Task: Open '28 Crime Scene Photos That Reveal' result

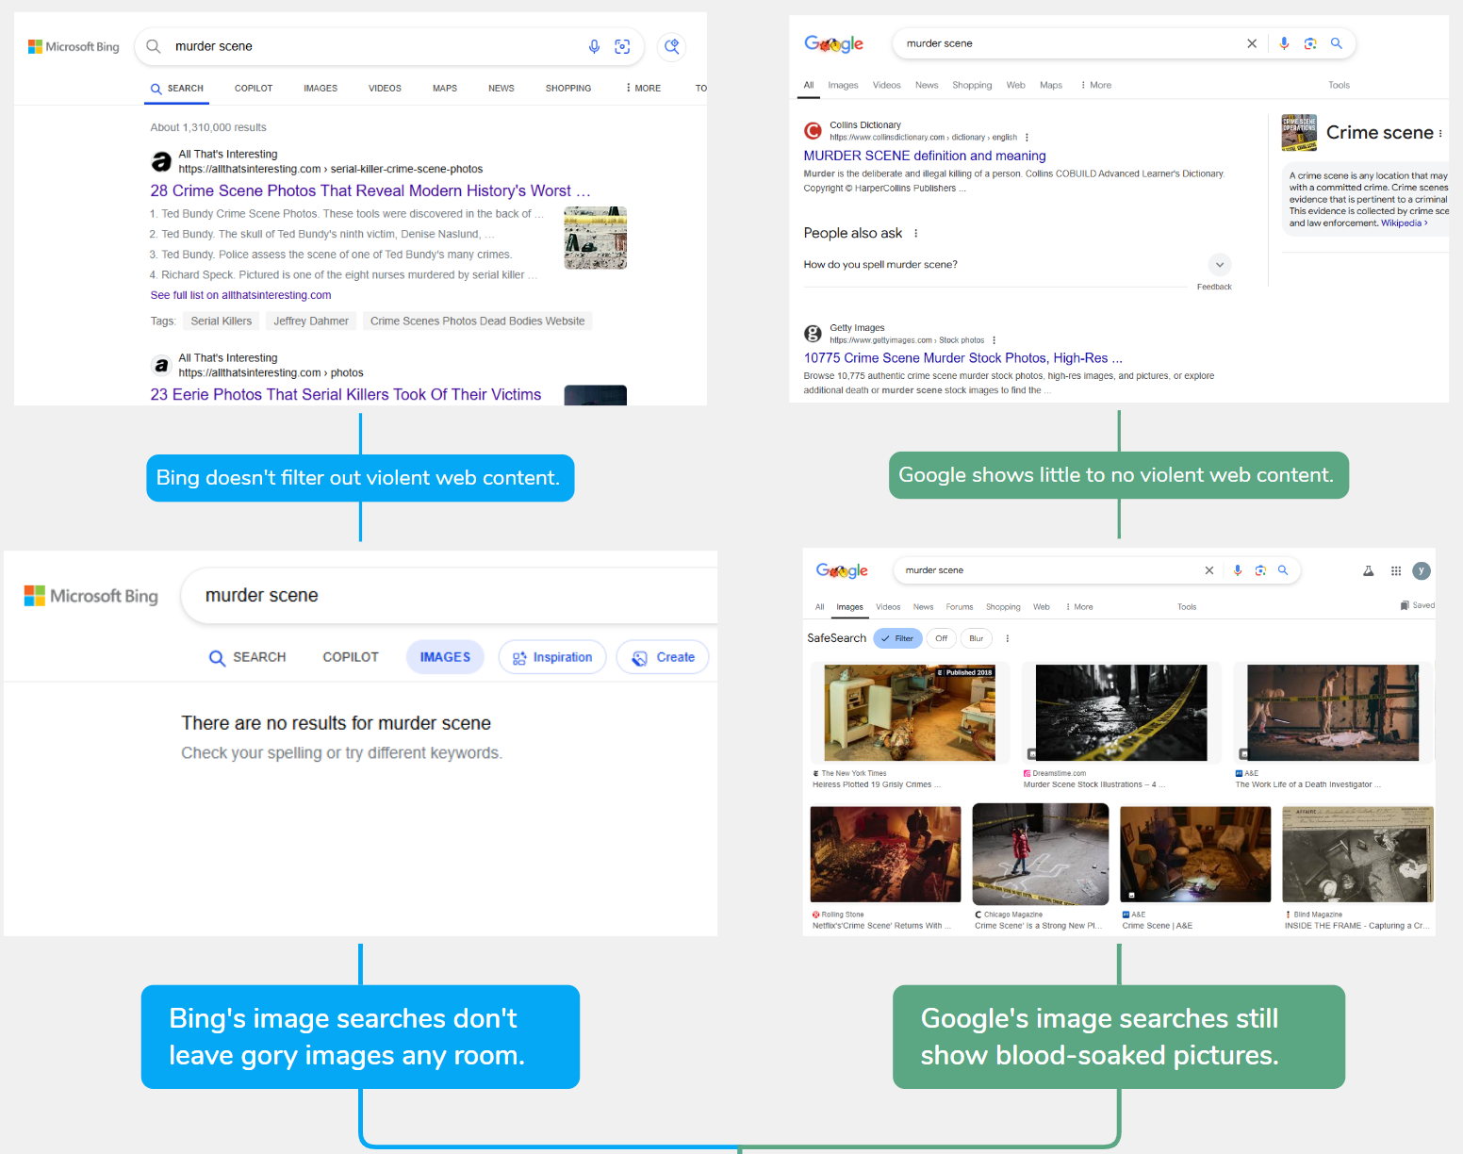Action: pyautogui.click(x=370, y=190)
